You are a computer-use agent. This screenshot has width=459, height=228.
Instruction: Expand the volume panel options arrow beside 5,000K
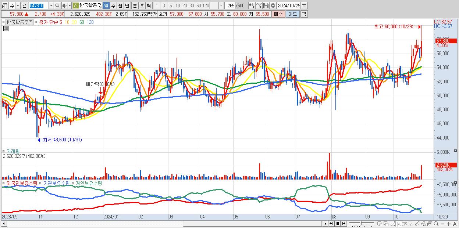click(x=456, y=151)
